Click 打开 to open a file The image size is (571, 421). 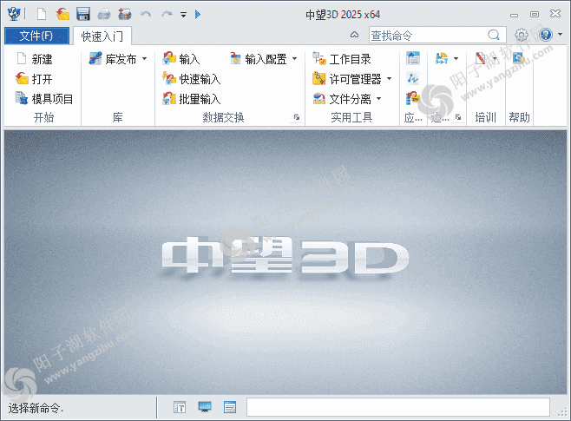34,79
